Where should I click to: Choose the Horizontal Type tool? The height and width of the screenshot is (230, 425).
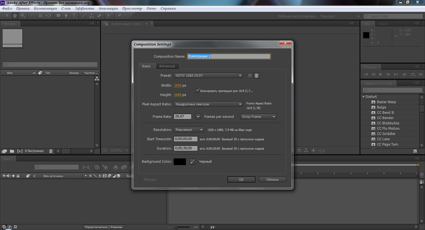[x=74, y=16]
